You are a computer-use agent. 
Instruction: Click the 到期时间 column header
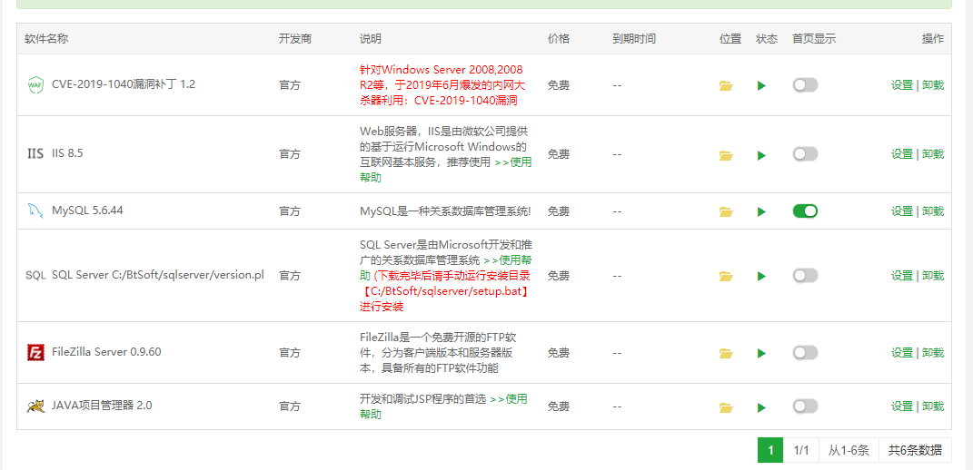(x=634, y=38)
